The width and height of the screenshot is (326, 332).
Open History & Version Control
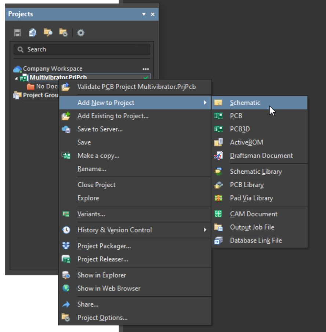click(135, 230)
